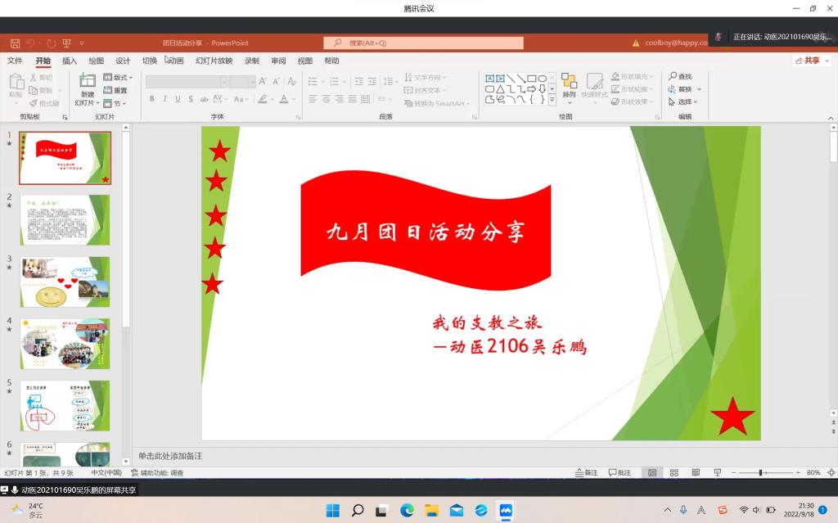Open Reading view from status bar
The image size is (838, 523).
click(696, 473)
